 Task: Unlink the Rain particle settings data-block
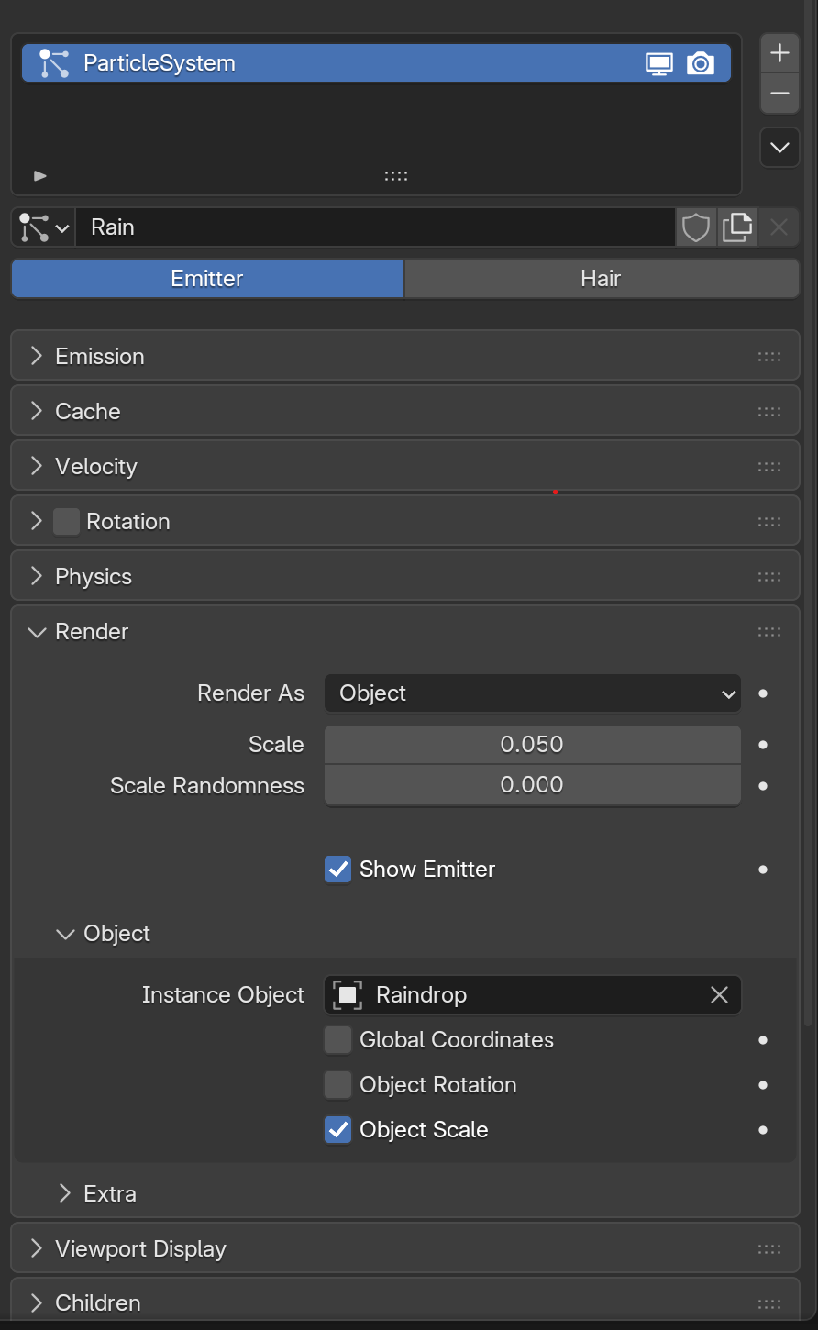779,227
